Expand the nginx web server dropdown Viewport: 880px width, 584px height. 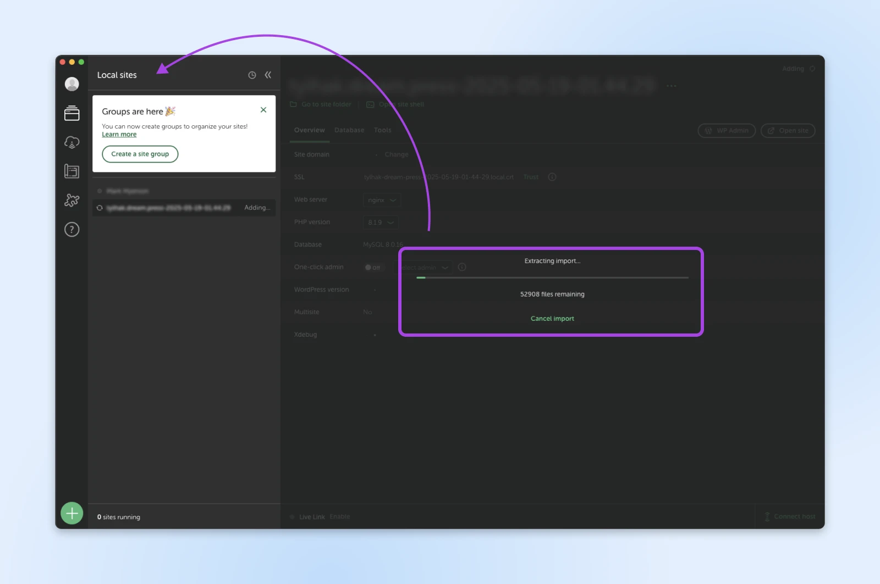pos(382,201)
